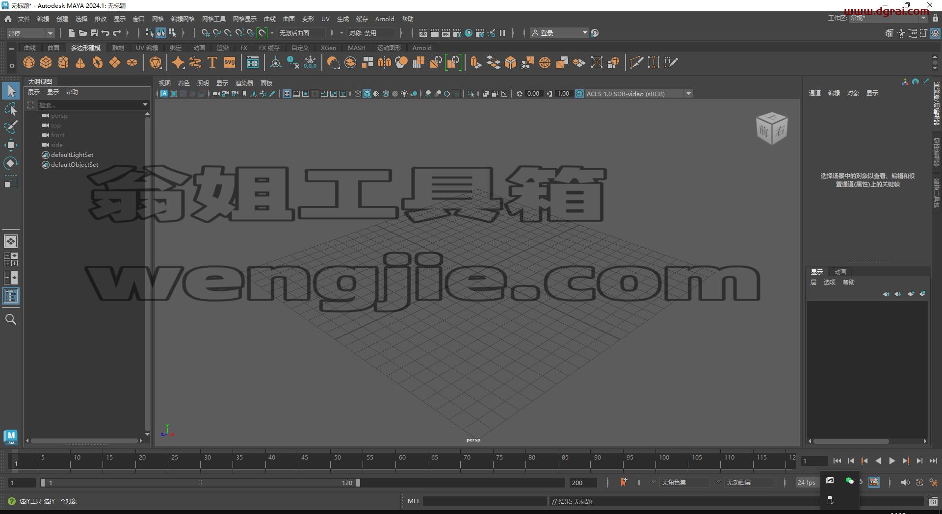Create a polygon cone from the shelf
Image resolution: width=942 pixels, height=514 pixels.
tap(80, 62)
